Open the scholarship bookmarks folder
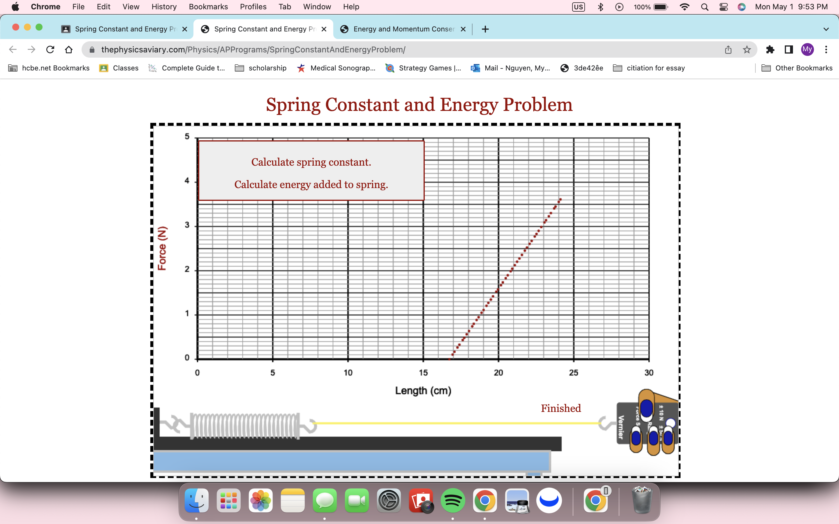The height and width of the screenshot is (524, 839). (x=261, y=68)
